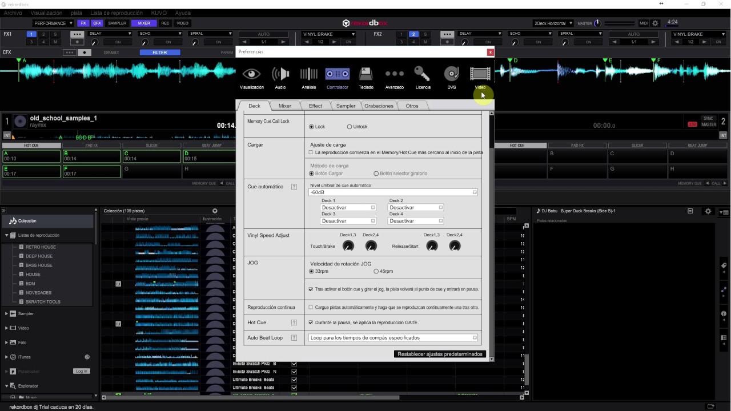Click the Log in button
Screen dimensions: 731x411
coord(82,371)
